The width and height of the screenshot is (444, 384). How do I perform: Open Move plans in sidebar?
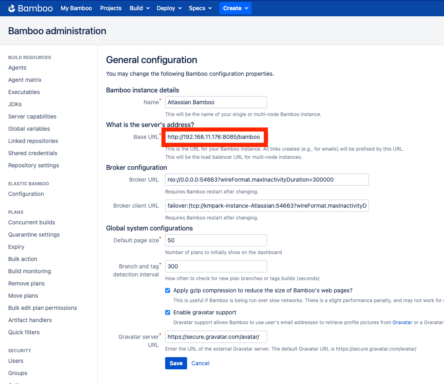click(x=23, y=296)
